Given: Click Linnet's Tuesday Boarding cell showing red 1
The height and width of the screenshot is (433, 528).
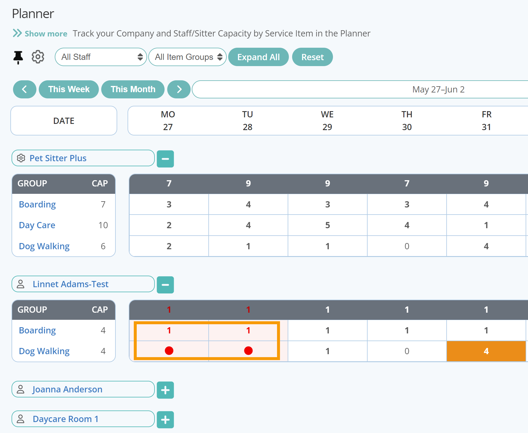Looking at the screenshot, I should 248,330.
